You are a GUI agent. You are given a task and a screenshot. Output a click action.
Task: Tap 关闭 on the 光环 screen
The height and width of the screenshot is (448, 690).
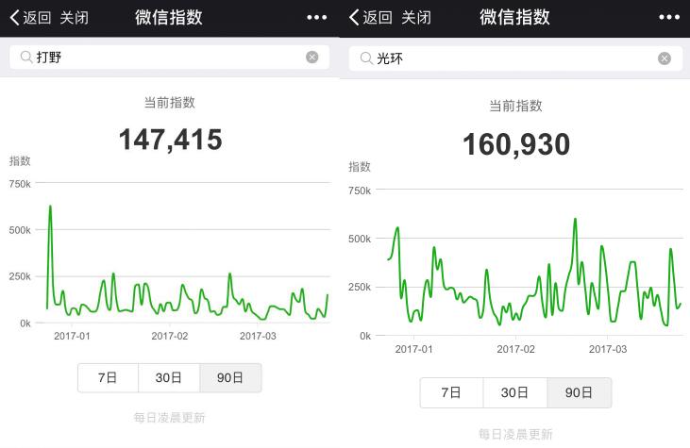[416, 18]
